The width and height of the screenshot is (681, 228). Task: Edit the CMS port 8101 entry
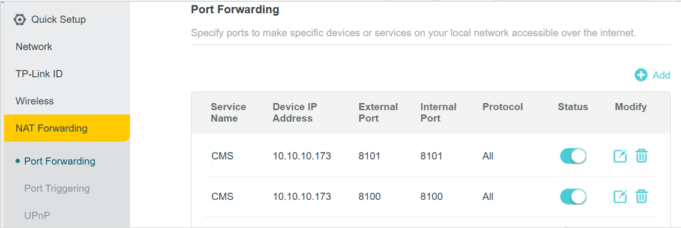point(620,156)
